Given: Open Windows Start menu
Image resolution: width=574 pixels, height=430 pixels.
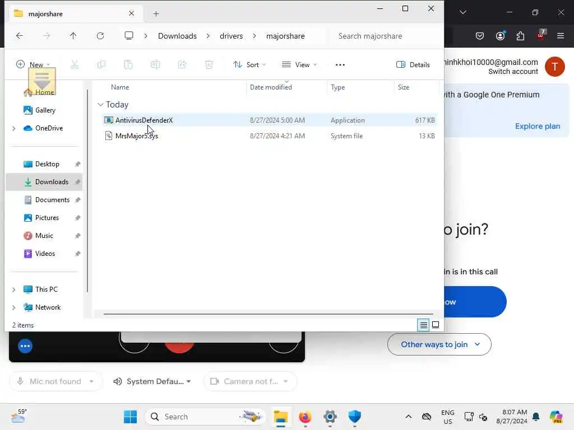Looking at the screenshot, I should 130,417.
